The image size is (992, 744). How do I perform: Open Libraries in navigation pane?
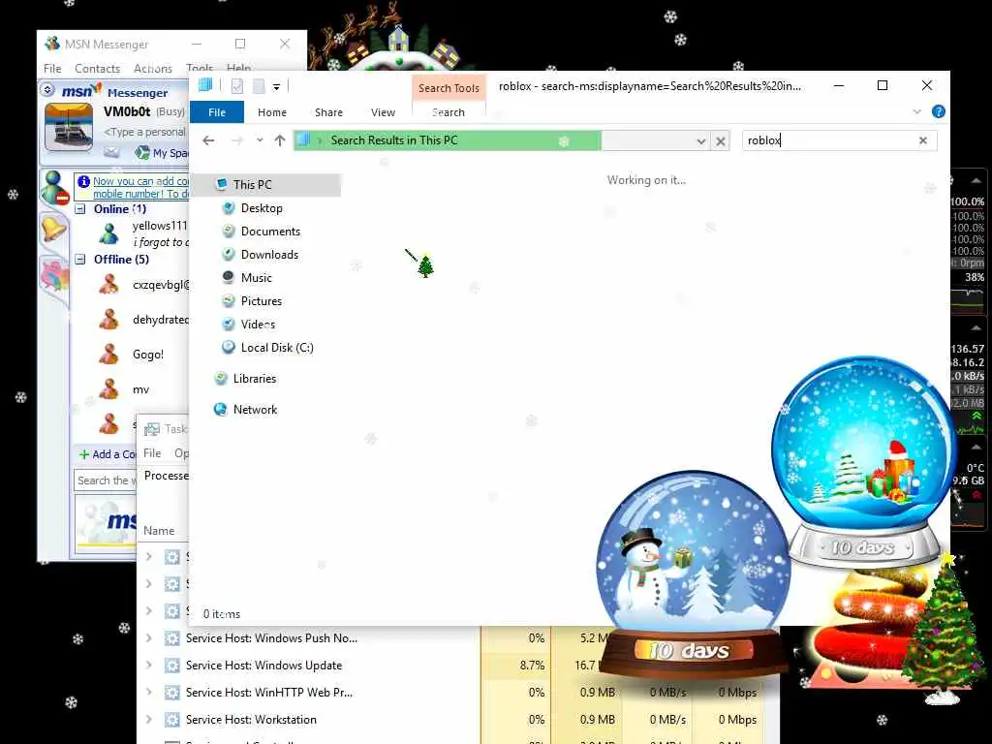click(255, 379)
